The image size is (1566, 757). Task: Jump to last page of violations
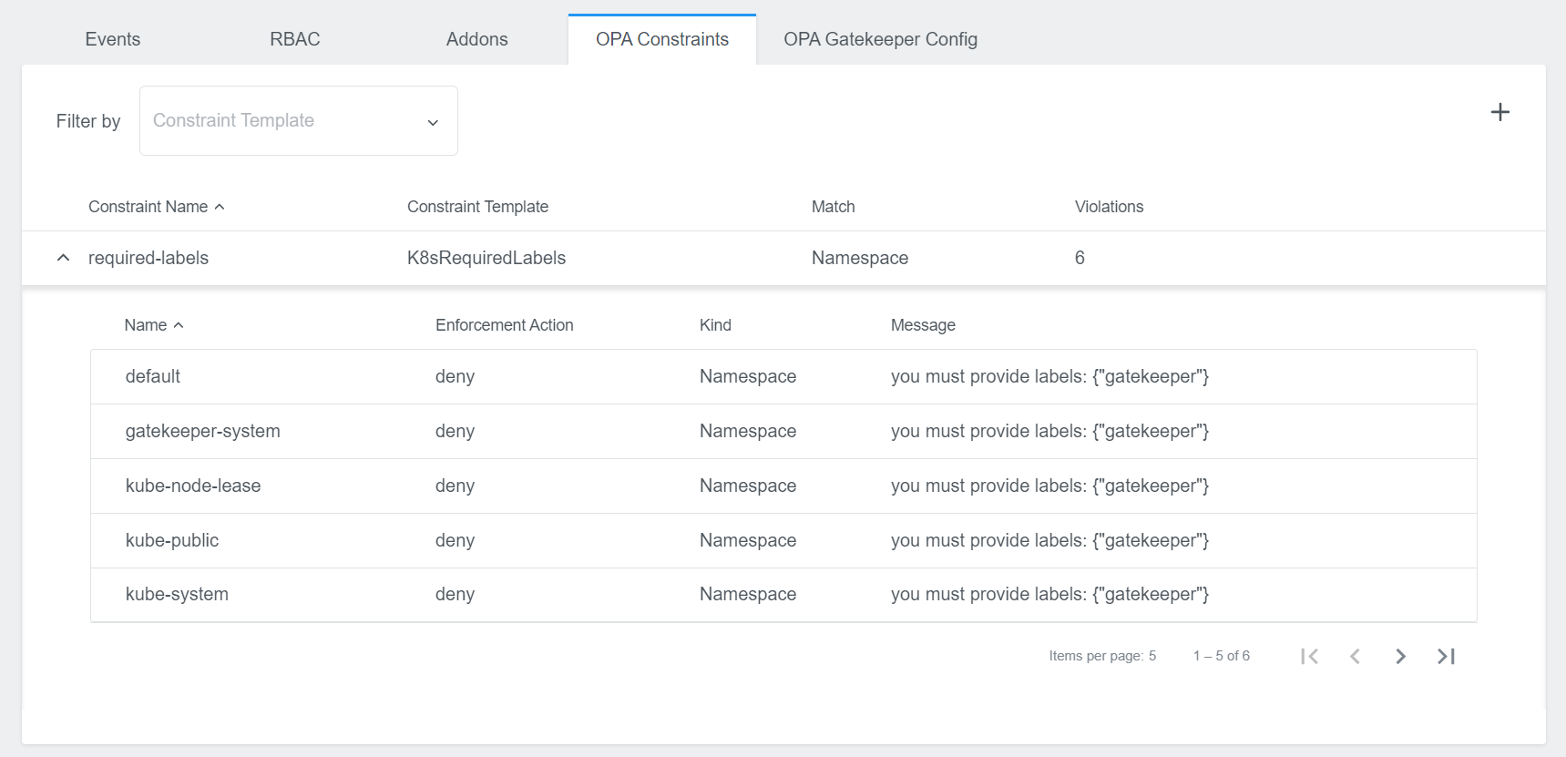pyautogui.click(x=1446, y=656)
